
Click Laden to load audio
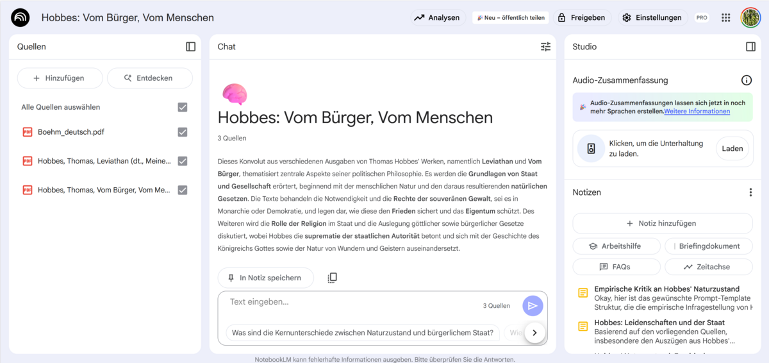[x=732, y=149]
